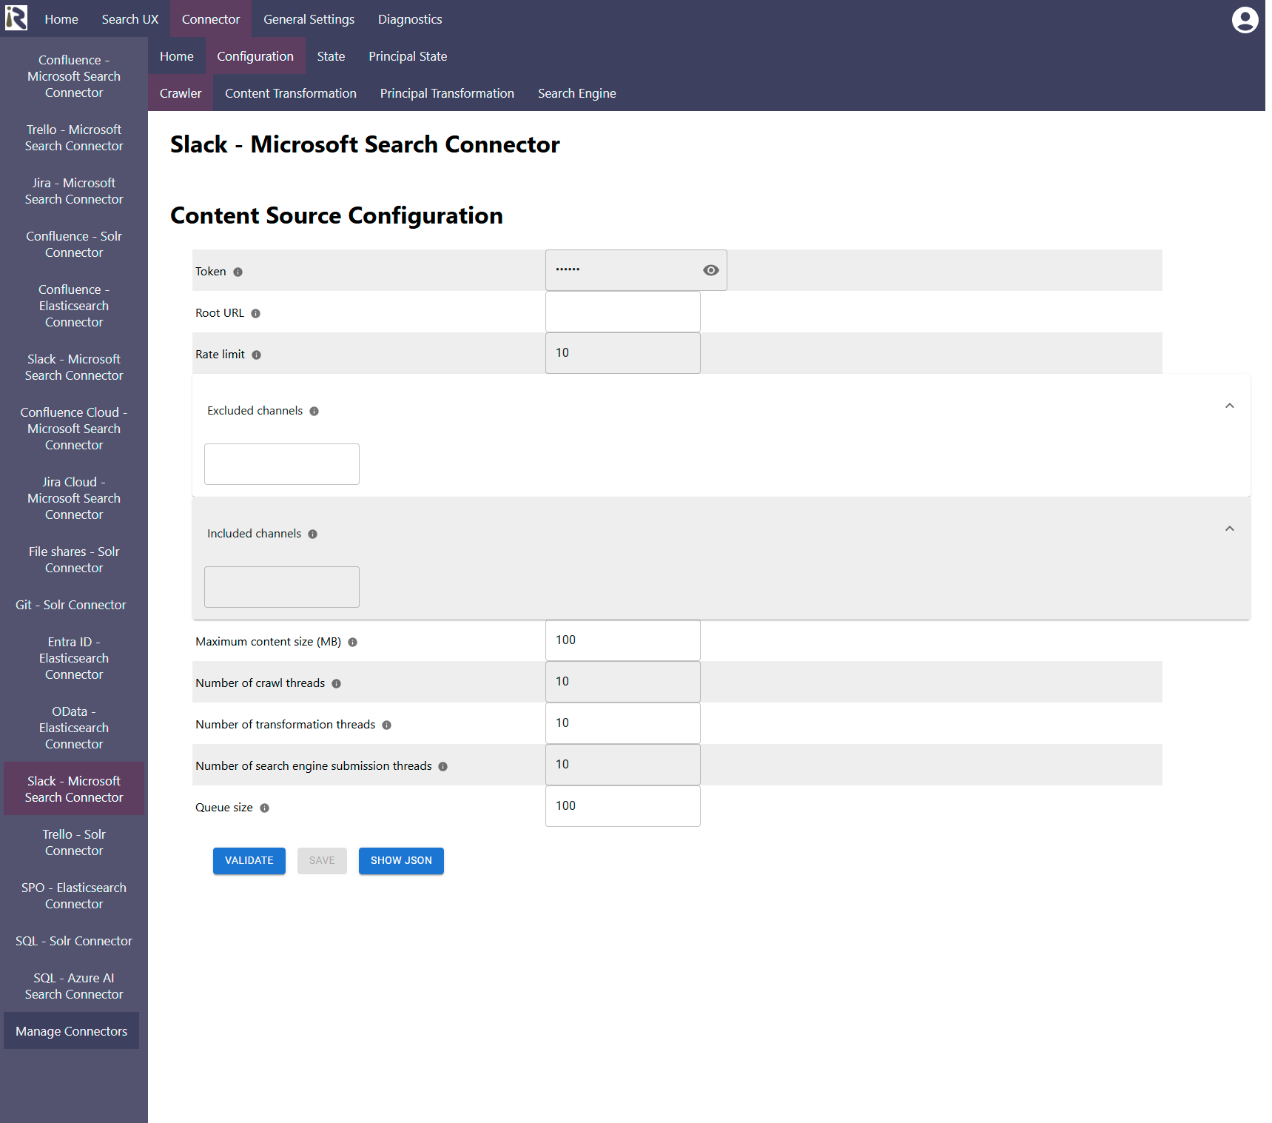Image resolution: width=1272 pixels, height=1123 pixels.
Task: Show info for Number of crawl threads
Action: click(x=337, y=684)
